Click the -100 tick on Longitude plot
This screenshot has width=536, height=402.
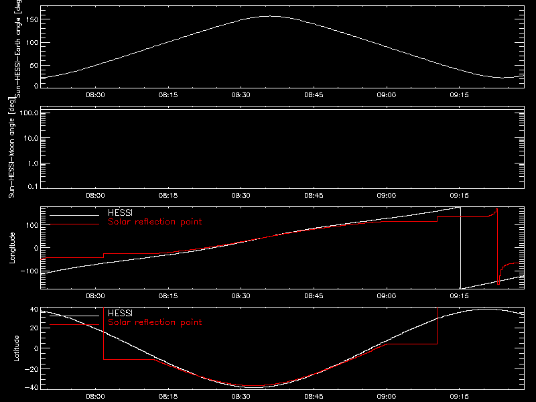pos(29,271)
